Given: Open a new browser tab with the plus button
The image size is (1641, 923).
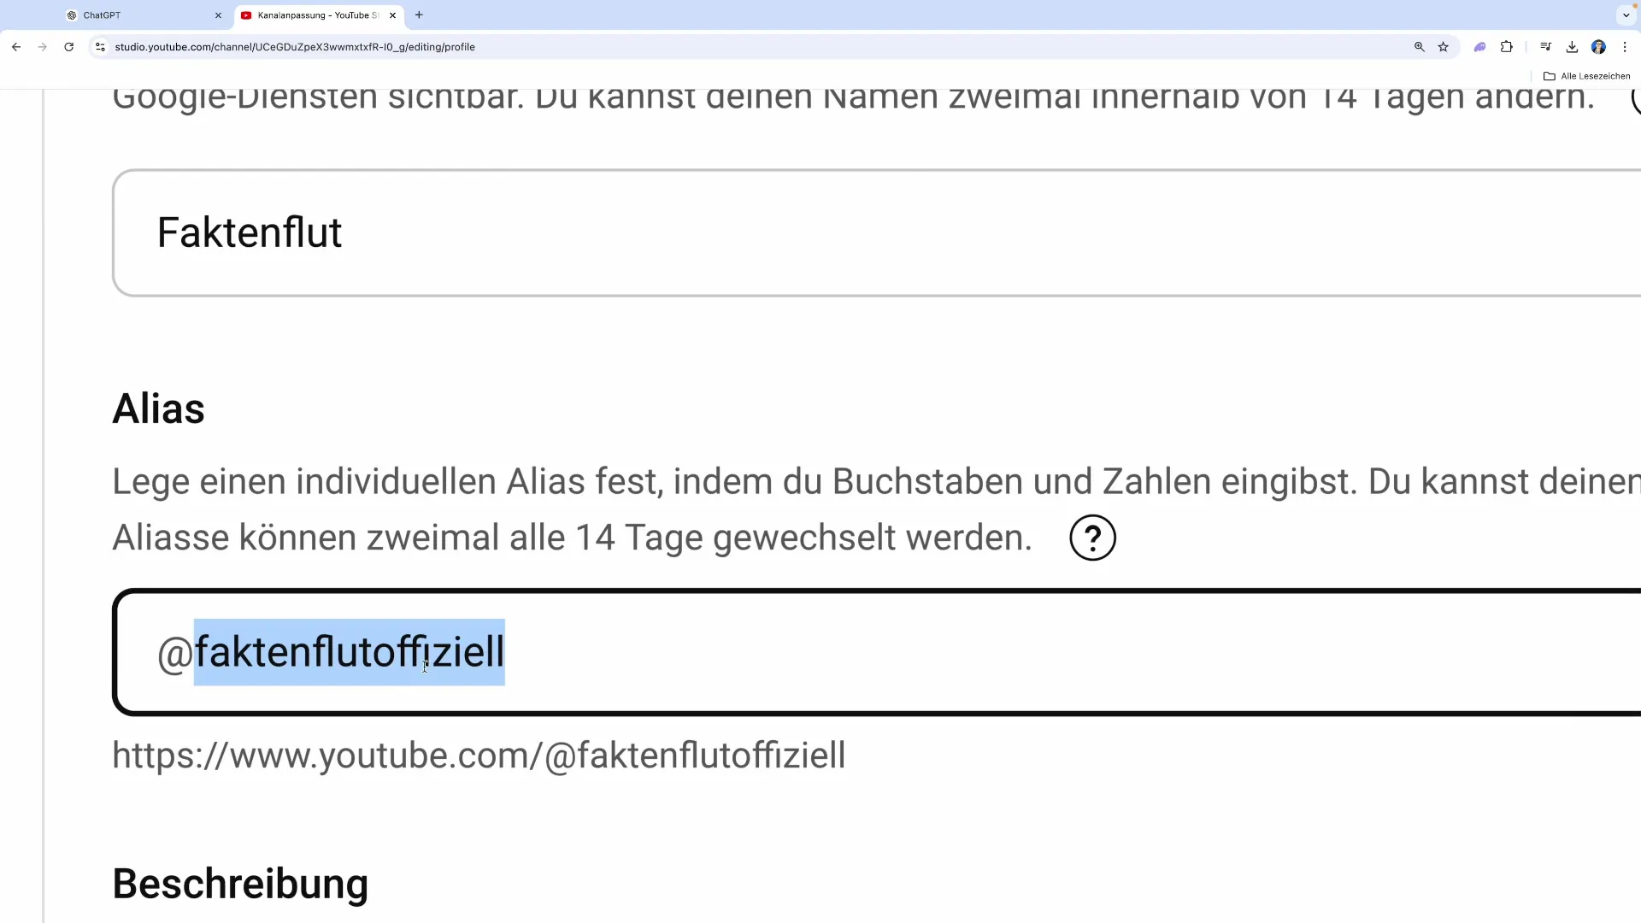Looking at the screenshot, I should (418, 15).
